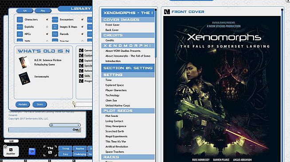Click the Exploits module link icon in the list
This screenshot has height=162, width=290.
coord(81,61)
